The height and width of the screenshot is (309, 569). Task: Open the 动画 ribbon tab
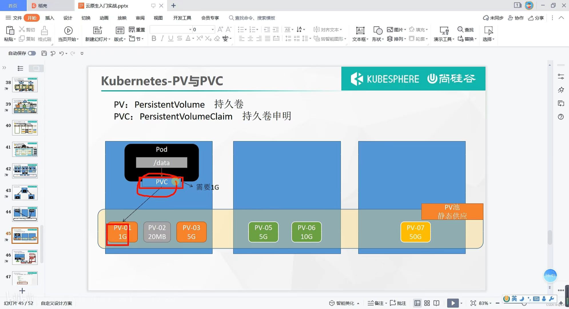[104, 18]
